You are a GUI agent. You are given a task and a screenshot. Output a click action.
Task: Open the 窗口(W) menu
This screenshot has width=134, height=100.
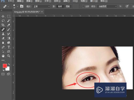pos(94,1)
